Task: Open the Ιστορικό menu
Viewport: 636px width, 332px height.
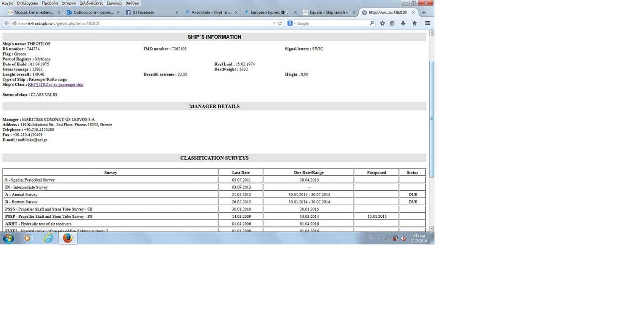Action: (69, 3)
